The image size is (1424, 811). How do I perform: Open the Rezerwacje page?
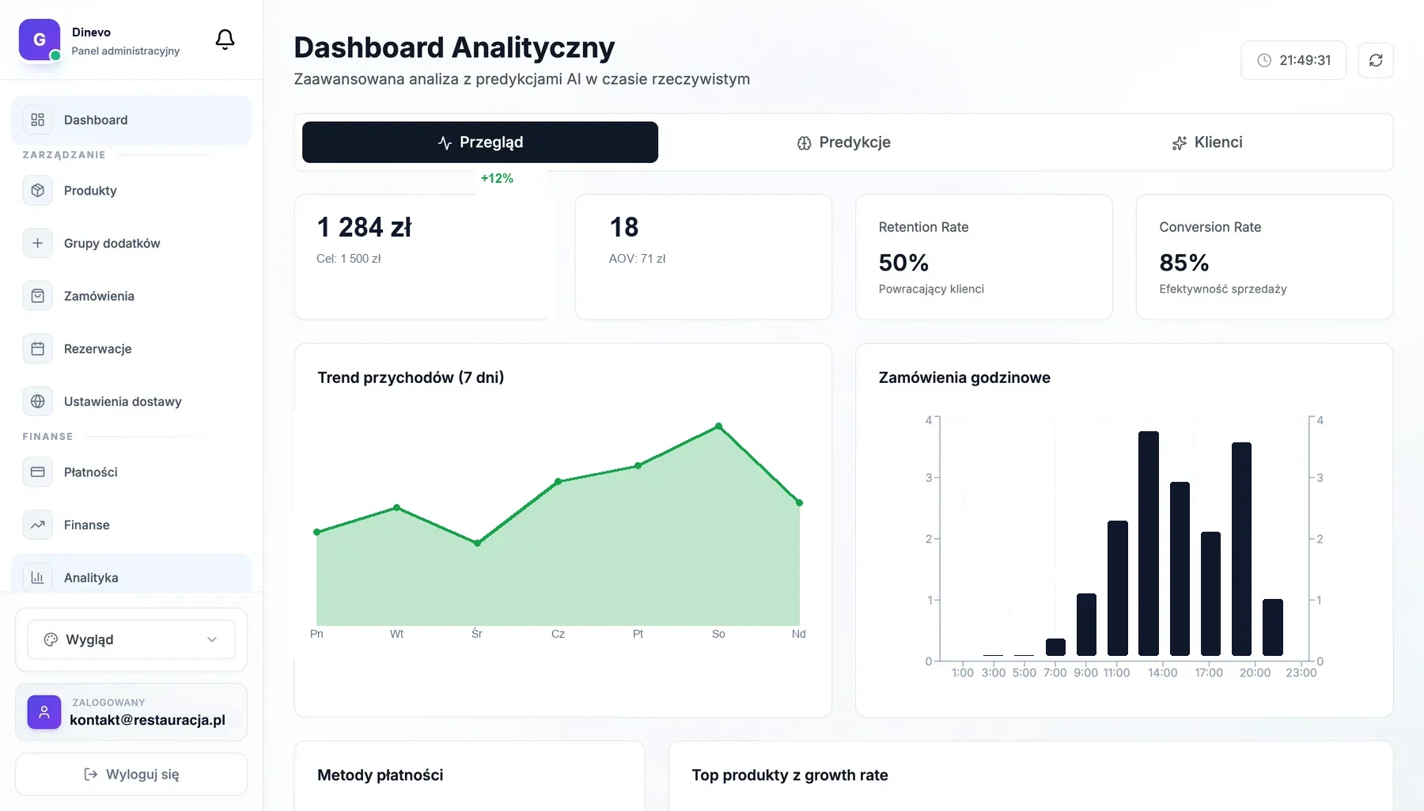click(131, 349)
